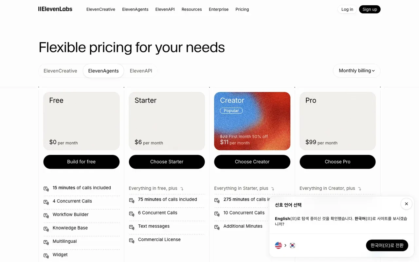This screenshot has width=419, height=262.
Task: Expand the Everything in Starter, plus arrow
Action: click(273, 189)
